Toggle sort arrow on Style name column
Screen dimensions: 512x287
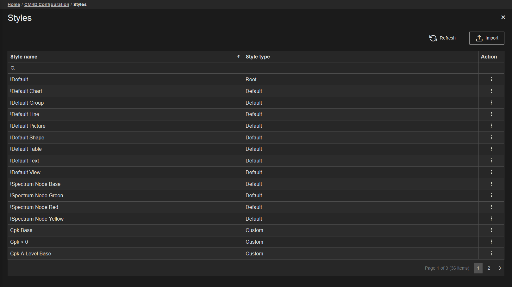coord(239,57)
